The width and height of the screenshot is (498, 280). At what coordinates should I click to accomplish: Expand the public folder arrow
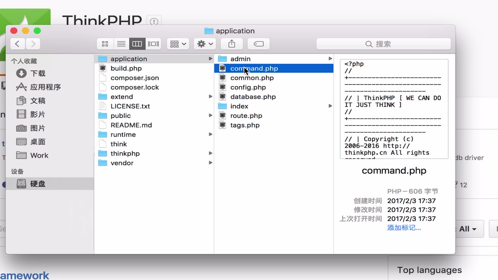tap(211, 115)
